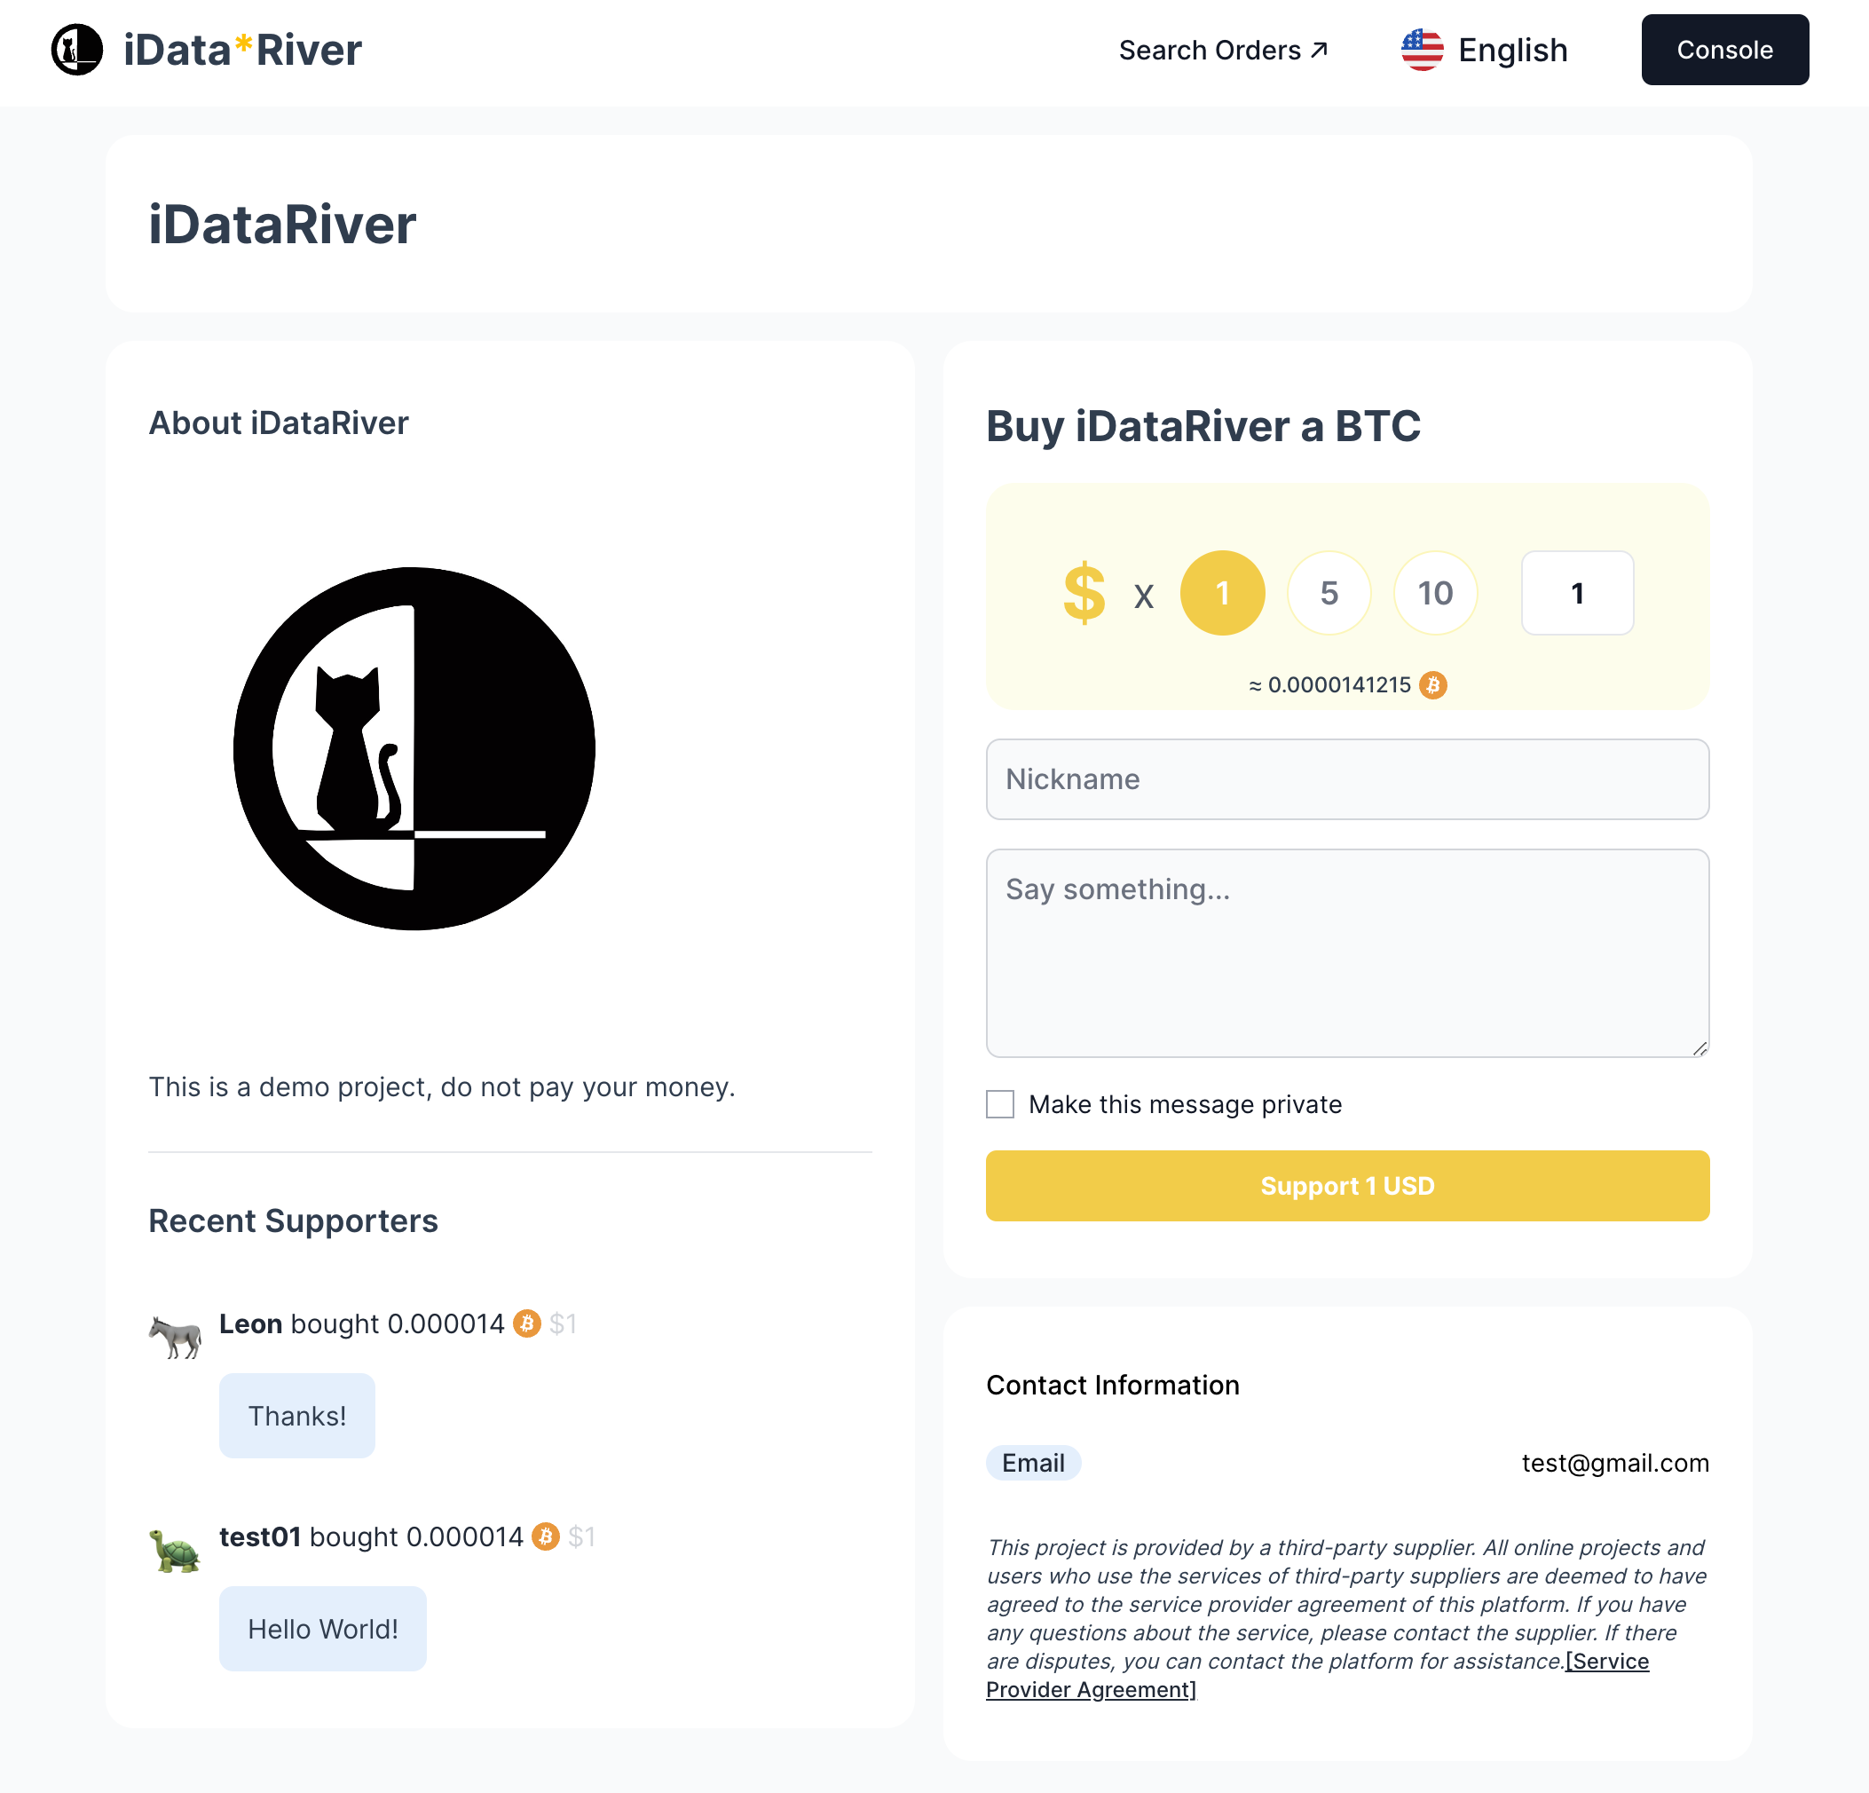Click the iDataRiver logo icon

[x=76, y=49]
